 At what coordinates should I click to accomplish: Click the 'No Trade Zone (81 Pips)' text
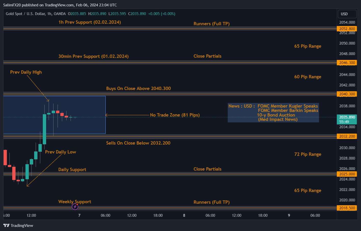pos(175,115)
